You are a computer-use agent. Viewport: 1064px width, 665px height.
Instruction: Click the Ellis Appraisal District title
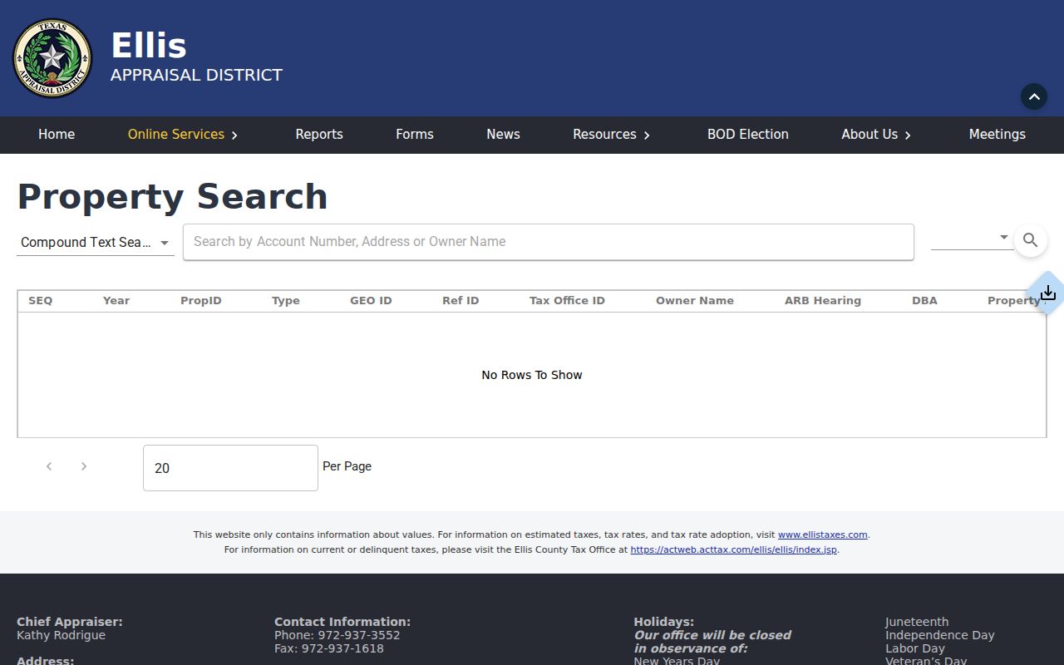point(196,57)
